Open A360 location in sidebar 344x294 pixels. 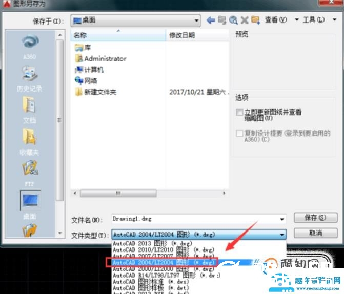pyautogui.click(x=30, y=47)
